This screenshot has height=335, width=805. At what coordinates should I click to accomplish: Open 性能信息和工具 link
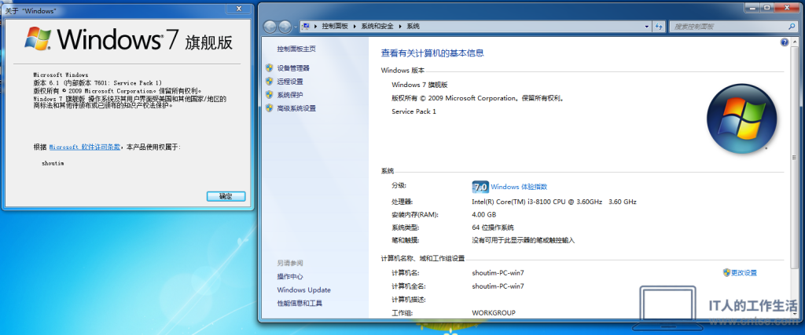[x=300, y=304]
